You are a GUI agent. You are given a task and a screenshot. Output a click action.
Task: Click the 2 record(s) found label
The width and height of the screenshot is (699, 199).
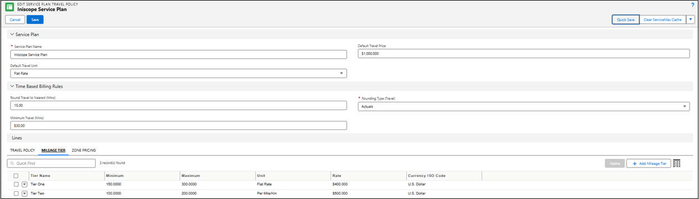coord(112,164)
